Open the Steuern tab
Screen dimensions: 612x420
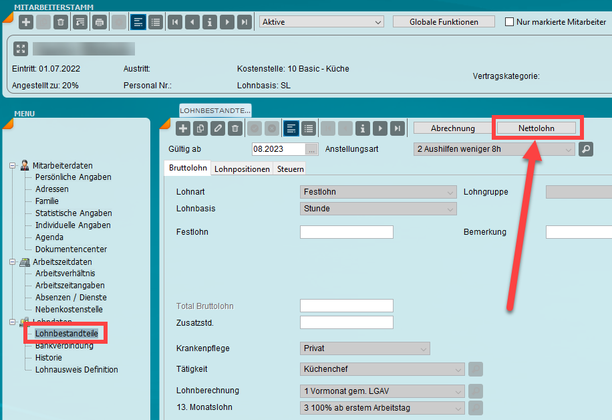coord(291,169)
